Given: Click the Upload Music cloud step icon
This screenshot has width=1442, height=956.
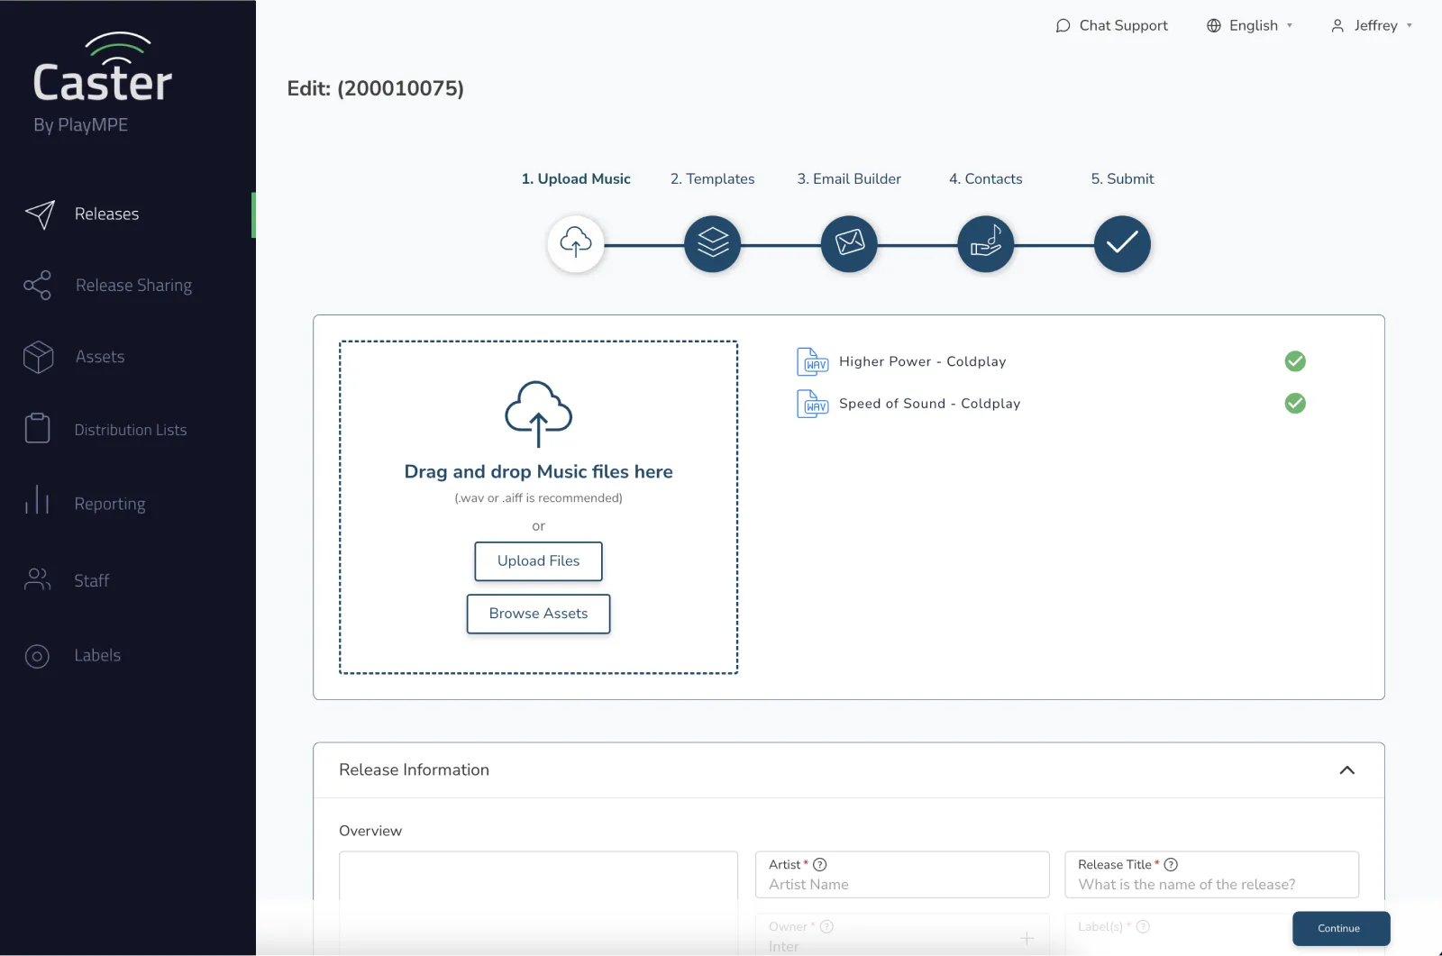Looking at the screenshot, I should point(576,243).
